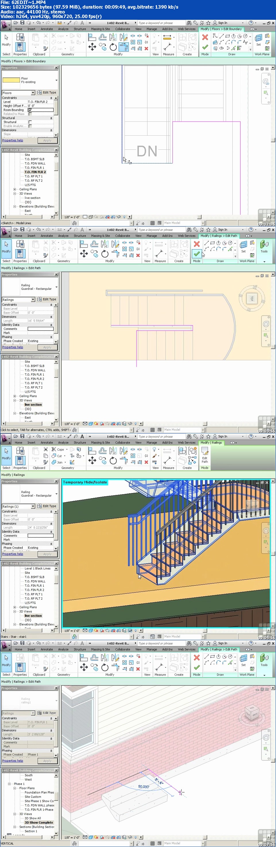276x847 pixels.
Task: Open Structure tab in Modify | Railings frame
Action: click(x=79, y=443)
